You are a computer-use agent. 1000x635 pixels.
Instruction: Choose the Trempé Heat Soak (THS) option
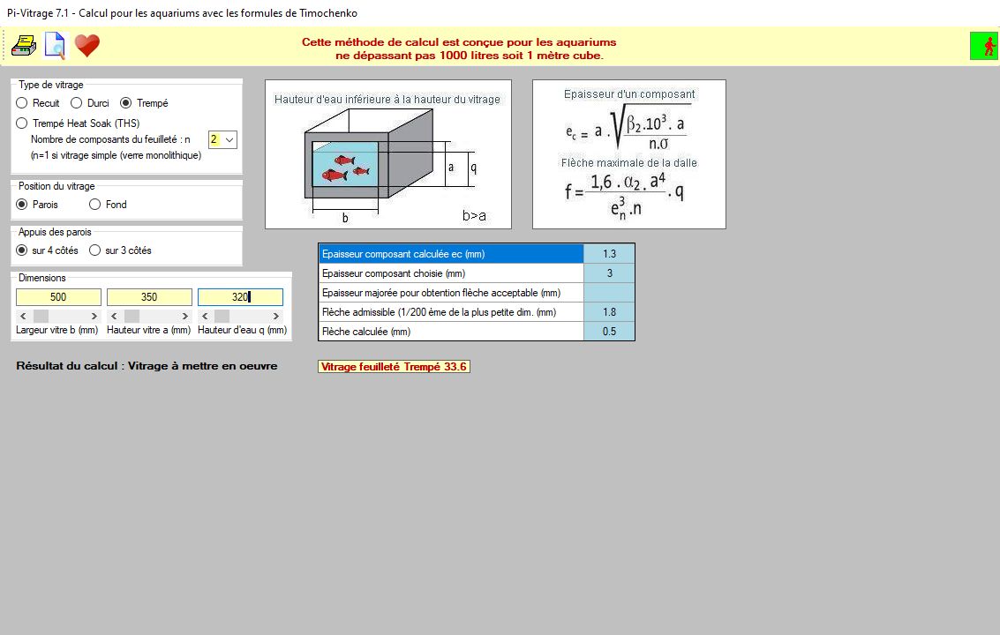[x=23, y=123]
